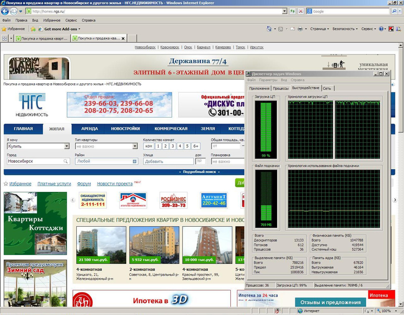Open the Тип квартиры dropdown
The image size is (404, 315).
[107, 146]
